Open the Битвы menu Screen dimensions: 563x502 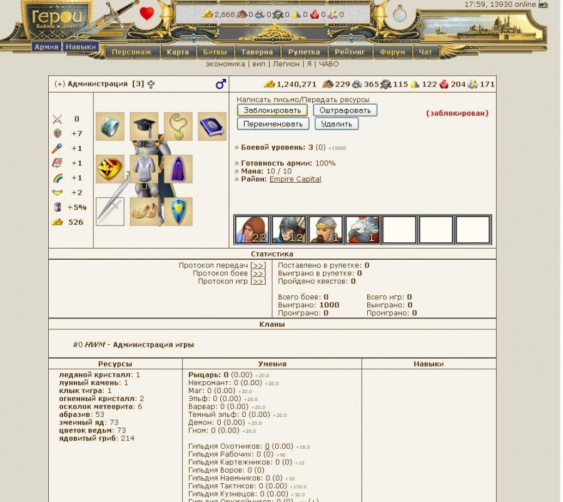[215, 52]
